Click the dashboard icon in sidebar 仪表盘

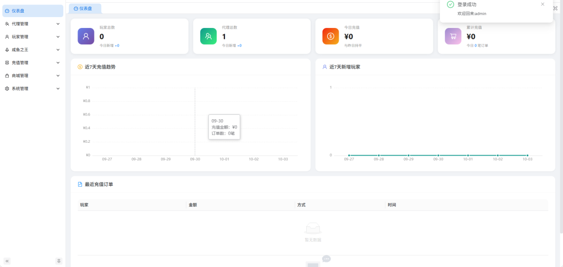(x=7, y=11)
